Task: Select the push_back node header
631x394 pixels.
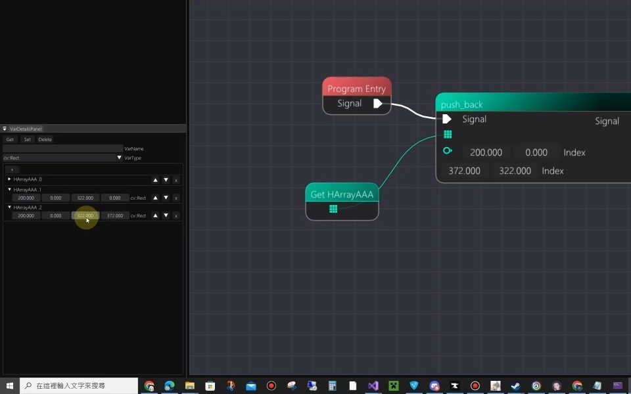Action: pyautogui.click(x=533, y=103)
